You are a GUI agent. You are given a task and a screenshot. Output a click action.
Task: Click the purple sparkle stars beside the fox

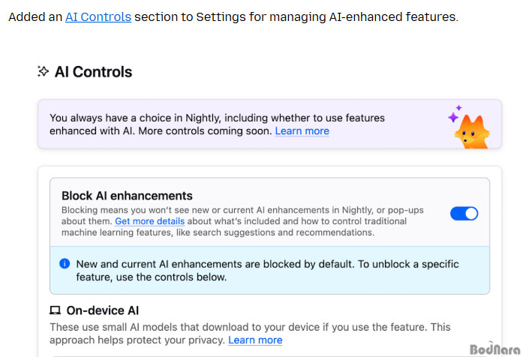[454, 115]
